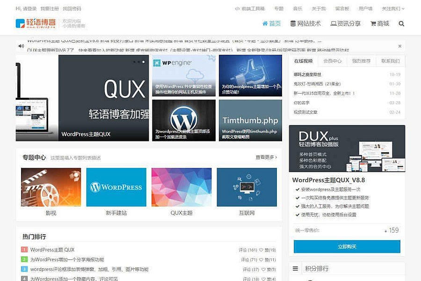
Task: Open the 用户墙 top bar link
Action: coord(365,8)
